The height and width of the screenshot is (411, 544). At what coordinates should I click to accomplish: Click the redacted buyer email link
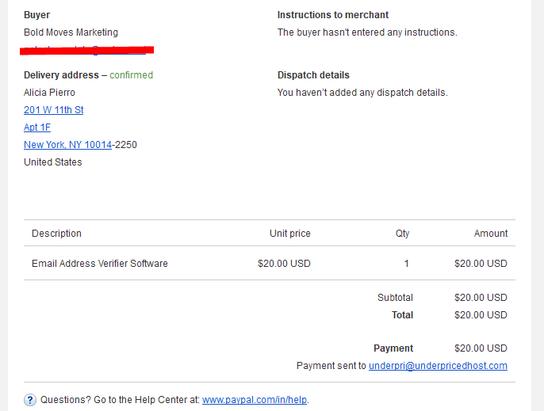click(86, 50)
